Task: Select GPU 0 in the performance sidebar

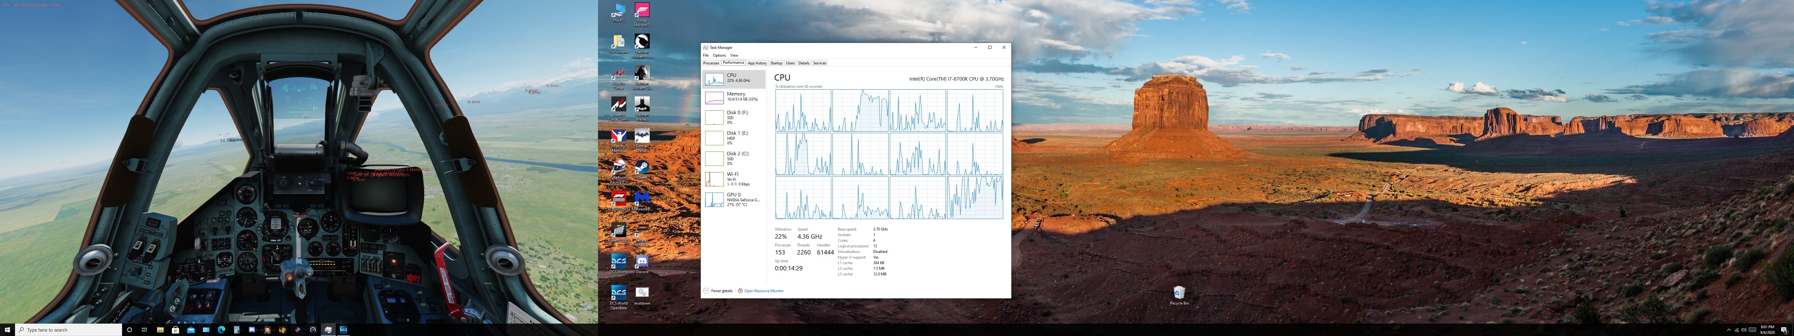Action: point(734,200)
